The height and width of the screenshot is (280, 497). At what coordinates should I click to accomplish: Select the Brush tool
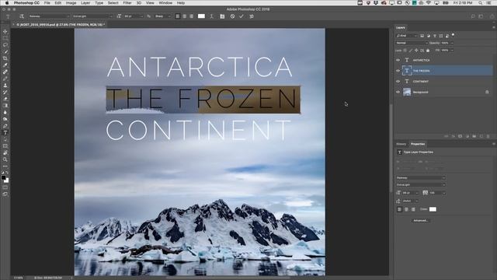click(x=5, y=79)
